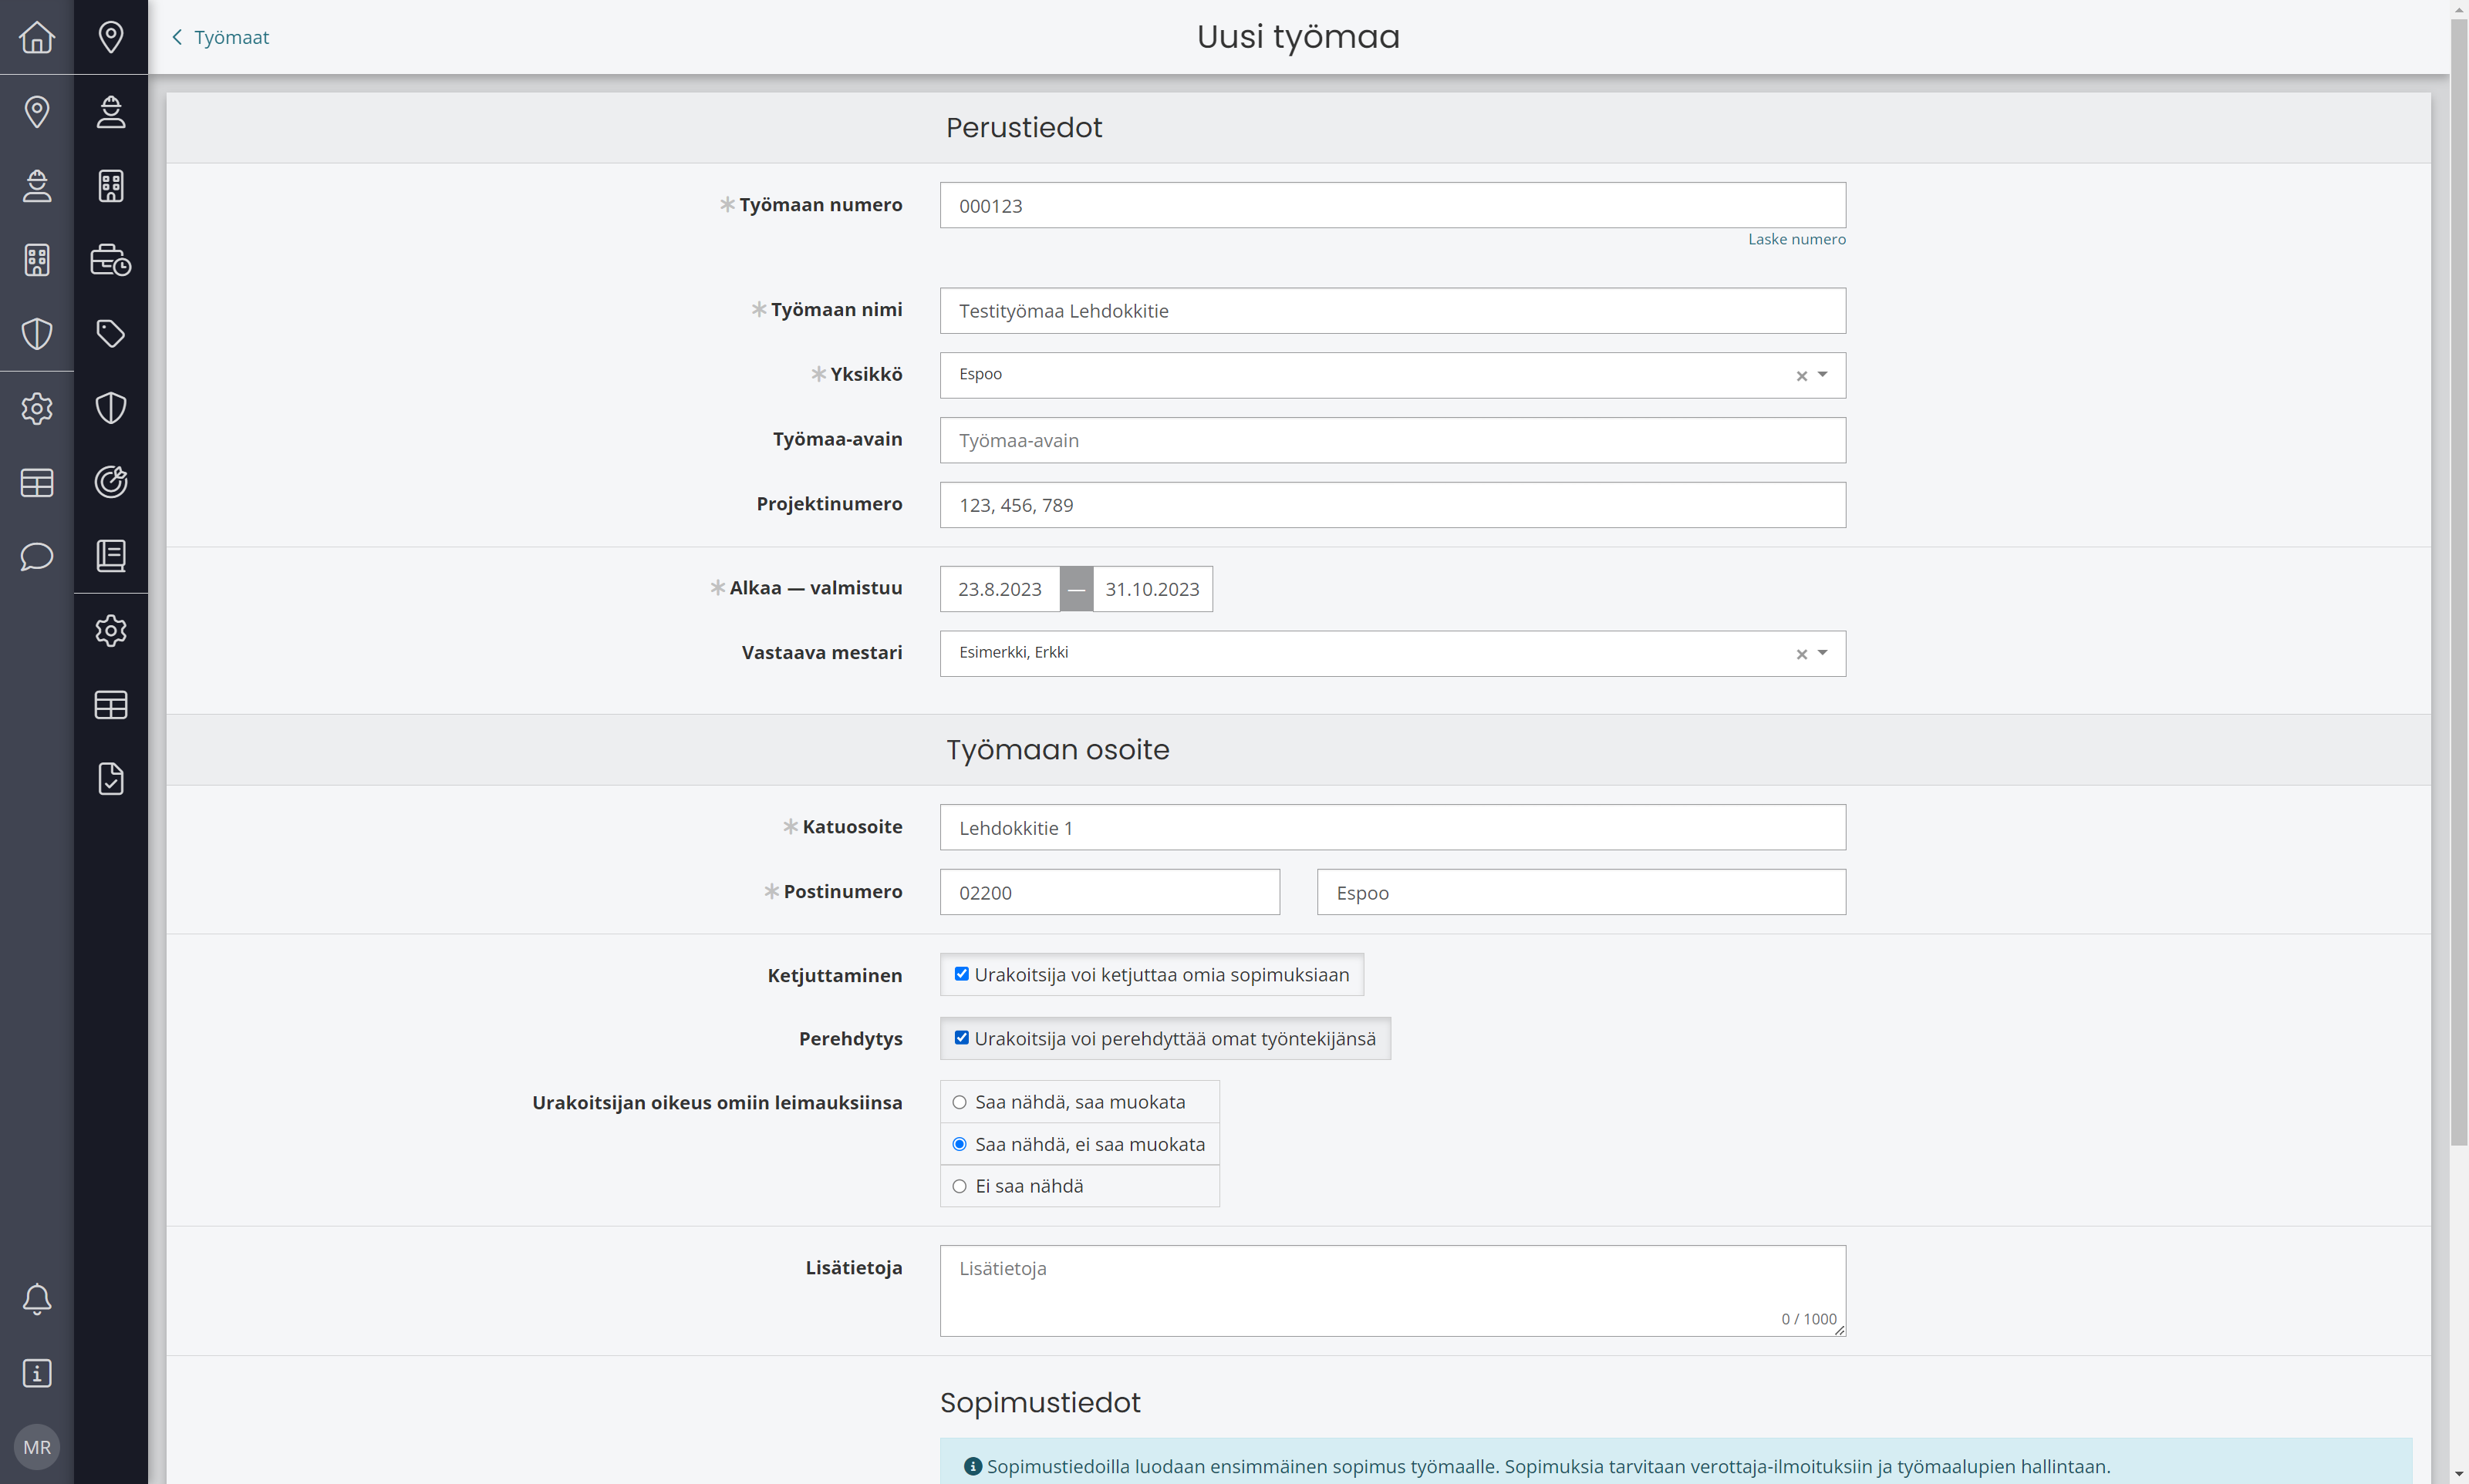
Task: Expand the Yksikkö dropdown arrow
Action: [1823, 375]
